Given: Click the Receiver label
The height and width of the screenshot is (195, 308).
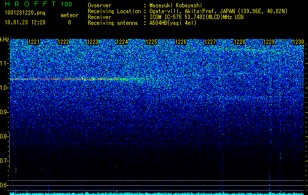Looking at the screenshot, I should [x=99, y=17].
